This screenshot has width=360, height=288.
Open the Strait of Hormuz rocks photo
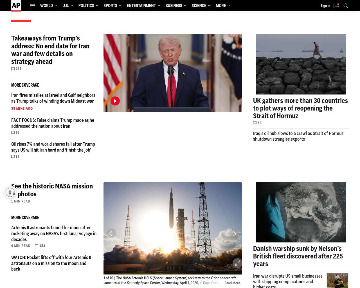(301, 64)
